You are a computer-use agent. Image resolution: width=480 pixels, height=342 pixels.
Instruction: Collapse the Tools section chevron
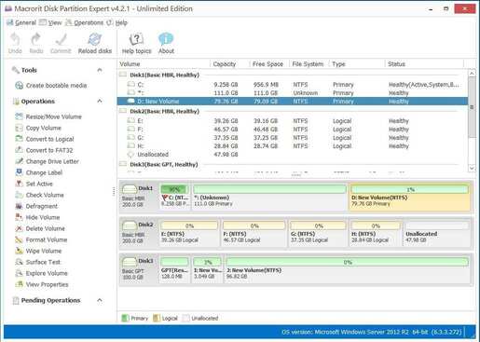pos(100,70)
